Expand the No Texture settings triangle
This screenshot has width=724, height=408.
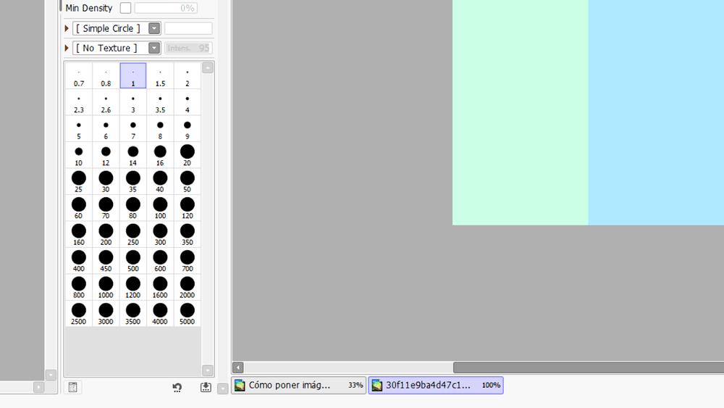(x=67, y=48)
